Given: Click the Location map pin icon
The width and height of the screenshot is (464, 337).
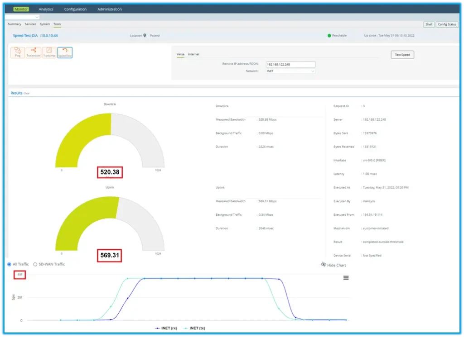Looking at the screenshot, I should 145,35.
